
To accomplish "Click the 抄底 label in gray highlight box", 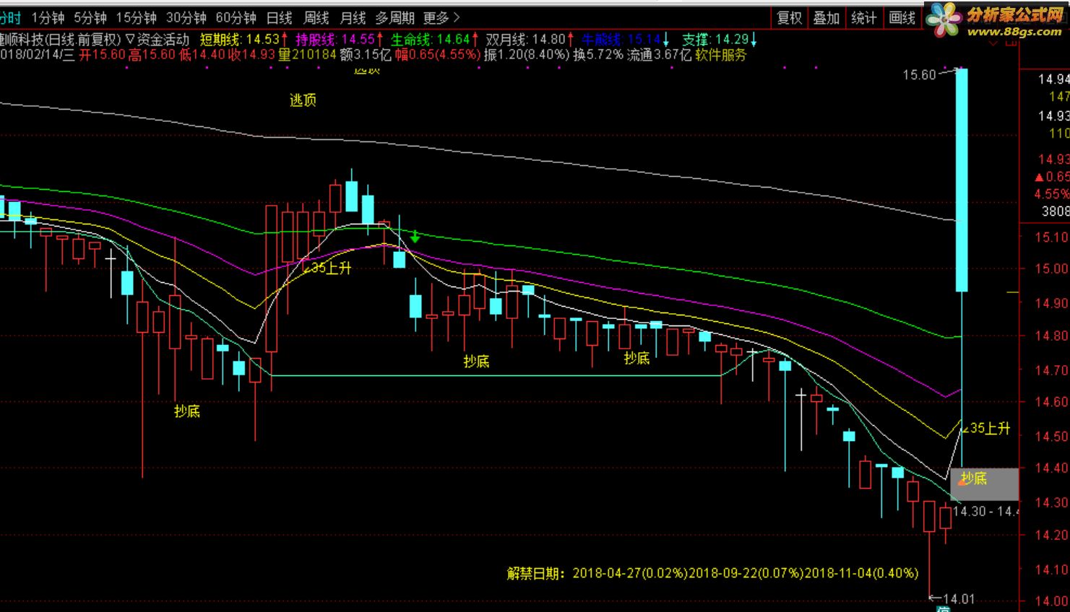I will 974,478.
